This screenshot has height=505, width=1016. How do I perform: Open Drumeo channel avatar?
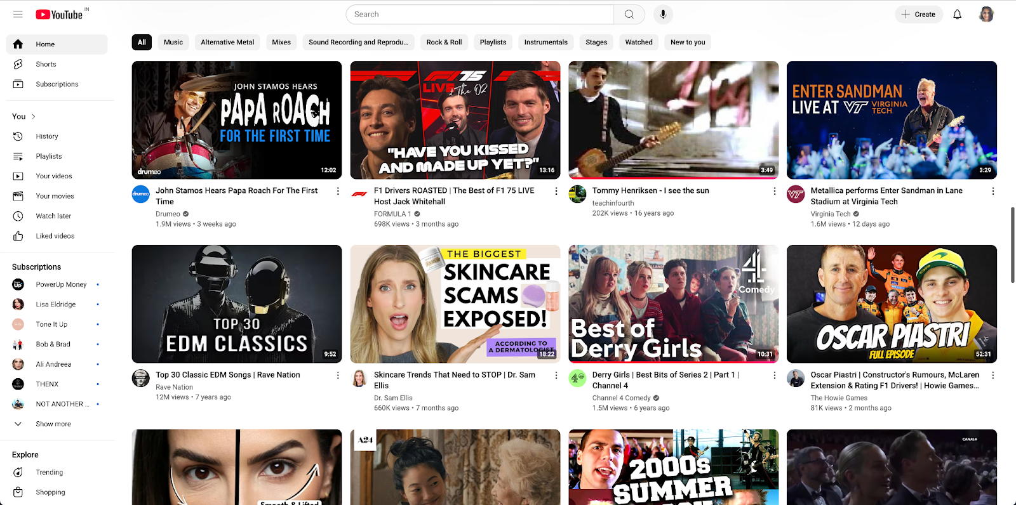140,194
